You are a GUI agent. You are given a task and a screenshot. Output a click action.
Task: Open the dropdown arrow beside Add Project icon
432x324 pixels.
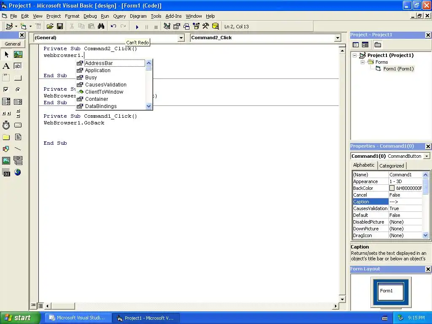click(16, 26)
